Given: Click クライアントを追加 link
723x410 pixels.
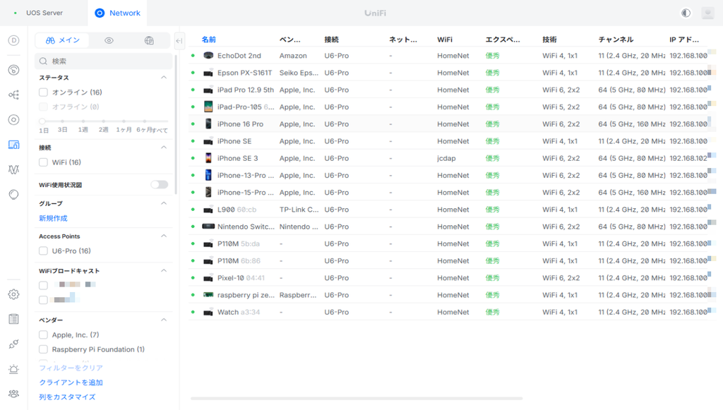Looking at the screenshot, I should pyautogui.click(x=71, y=382).
